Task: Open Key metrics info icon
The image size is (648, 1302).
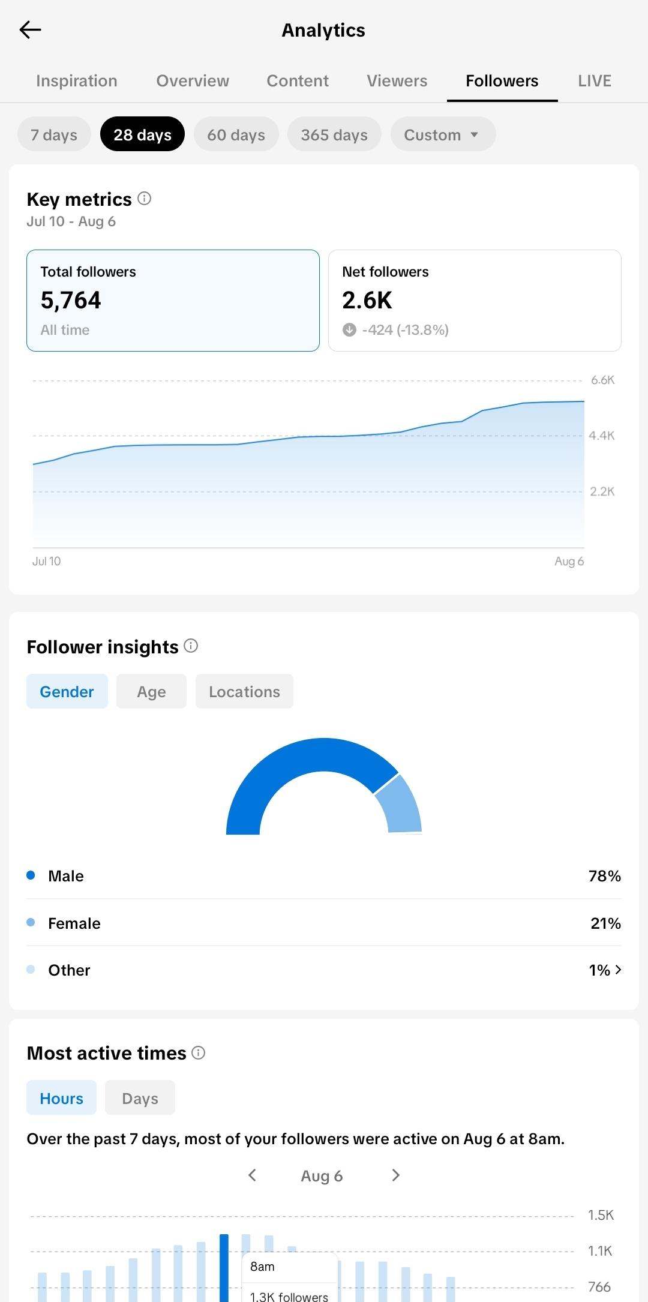Action: click(x=144, y=198)
